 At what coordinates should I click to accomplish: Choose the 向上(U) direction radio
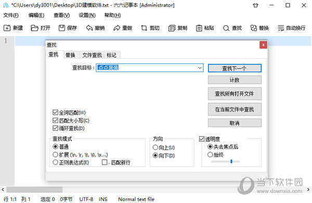tap(155, 147)
